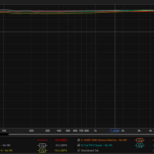
Task: Click the Soundcard Cal label text
Action: [x=90, y=151]
